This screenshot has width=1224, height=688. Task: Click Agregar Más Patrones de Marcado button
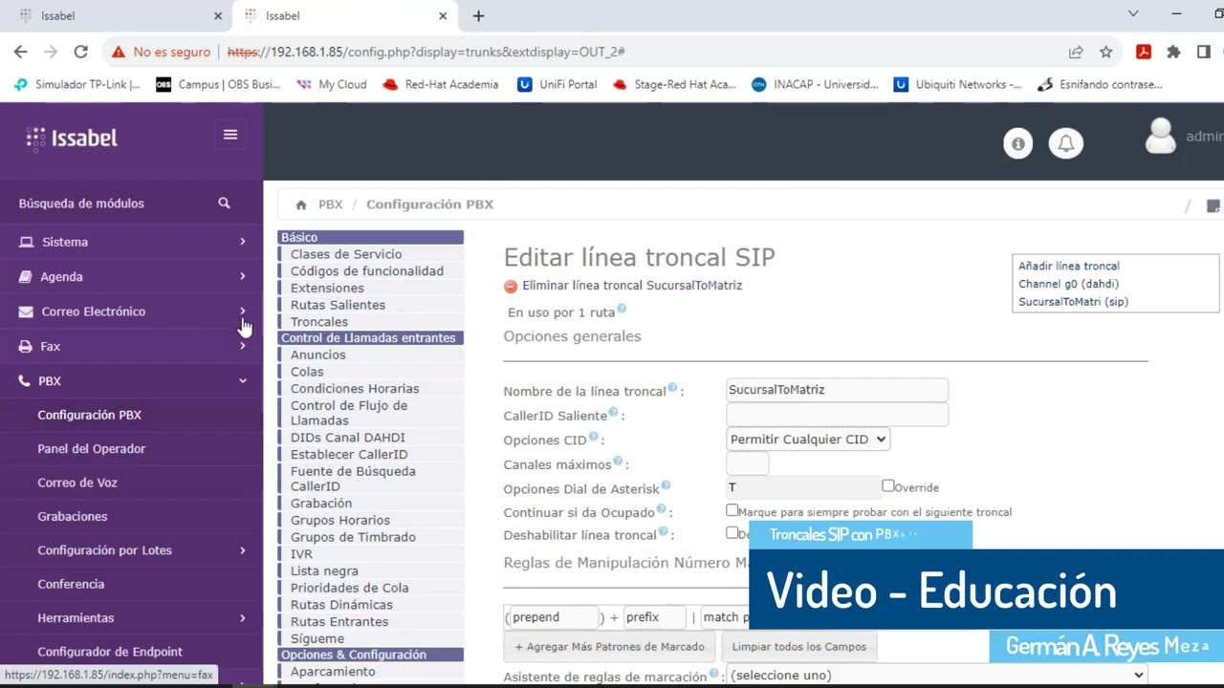tap(609, 647)
